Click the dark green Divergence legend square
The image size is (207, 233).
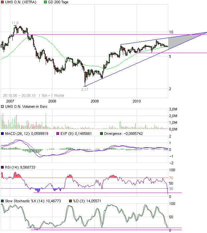[102, 134]
